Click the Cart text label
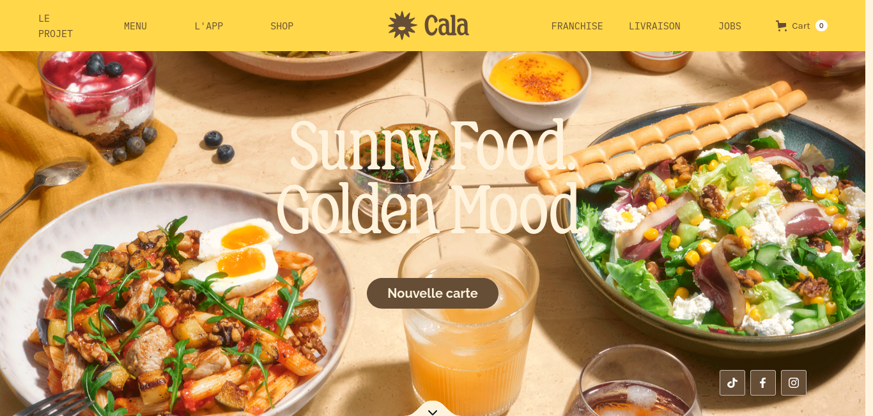 [x=801, y=26]
